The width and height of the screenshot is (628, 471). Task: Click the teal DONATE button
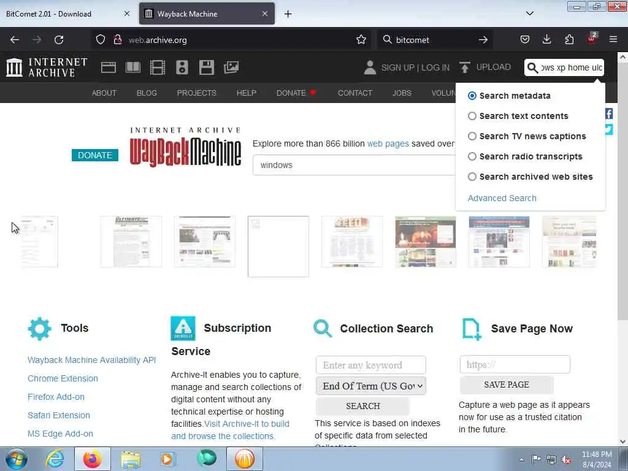click(95, 155)
